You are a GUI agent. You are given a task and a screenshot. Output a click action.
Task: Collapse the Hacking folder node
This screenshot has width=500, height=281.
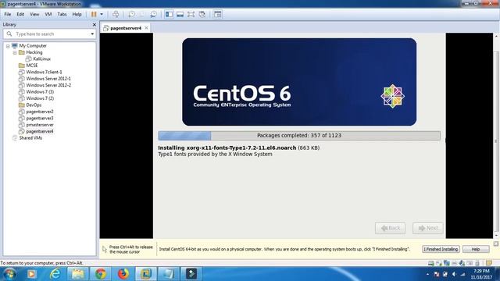[x=15, y=52]
